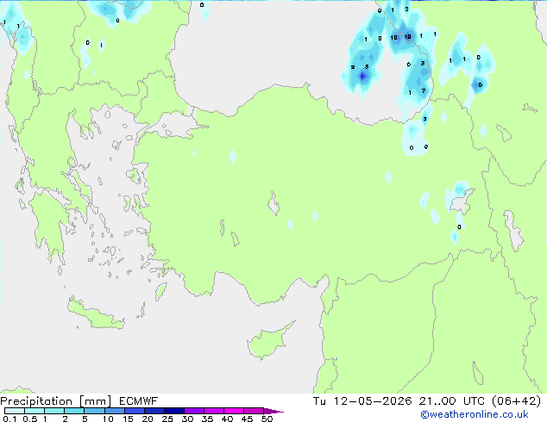Viewport: 547px width, 422px height.
Task: Click the 'ECMWF' model label
Action: tap(139, 401)
